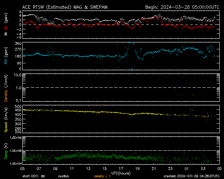
Task: Click the orange density < 1 caution text
Action: point(102,176)
